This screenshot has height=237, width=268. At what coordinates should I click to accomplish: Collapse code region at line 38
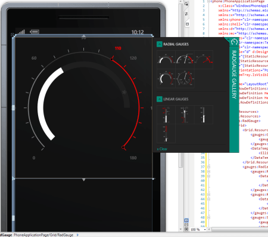pos(208,171)
